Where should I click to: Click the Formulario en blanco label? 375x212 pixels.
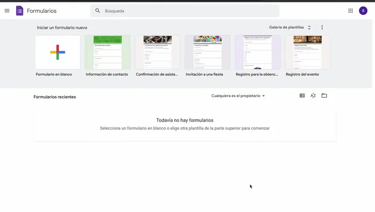tap(54, 74)
